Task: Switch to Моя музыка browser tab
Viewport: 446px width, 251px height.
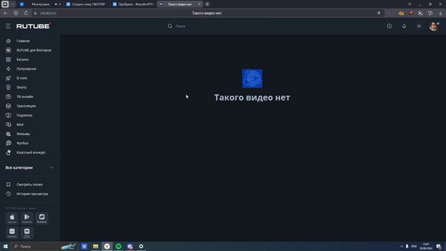Action: pos(40,4)
